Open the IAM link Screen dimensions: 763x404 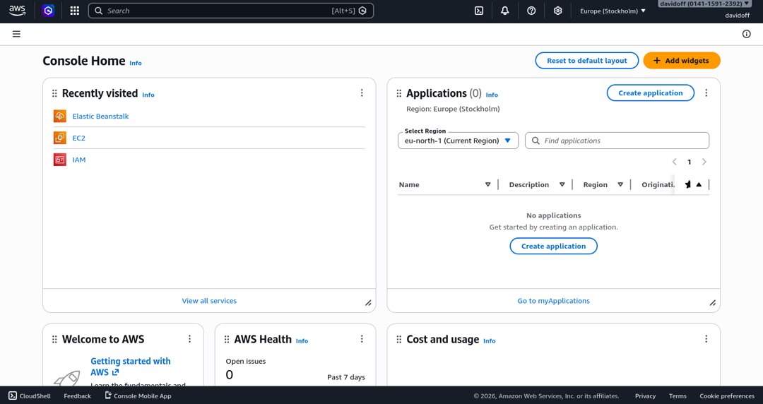point(79,160)
